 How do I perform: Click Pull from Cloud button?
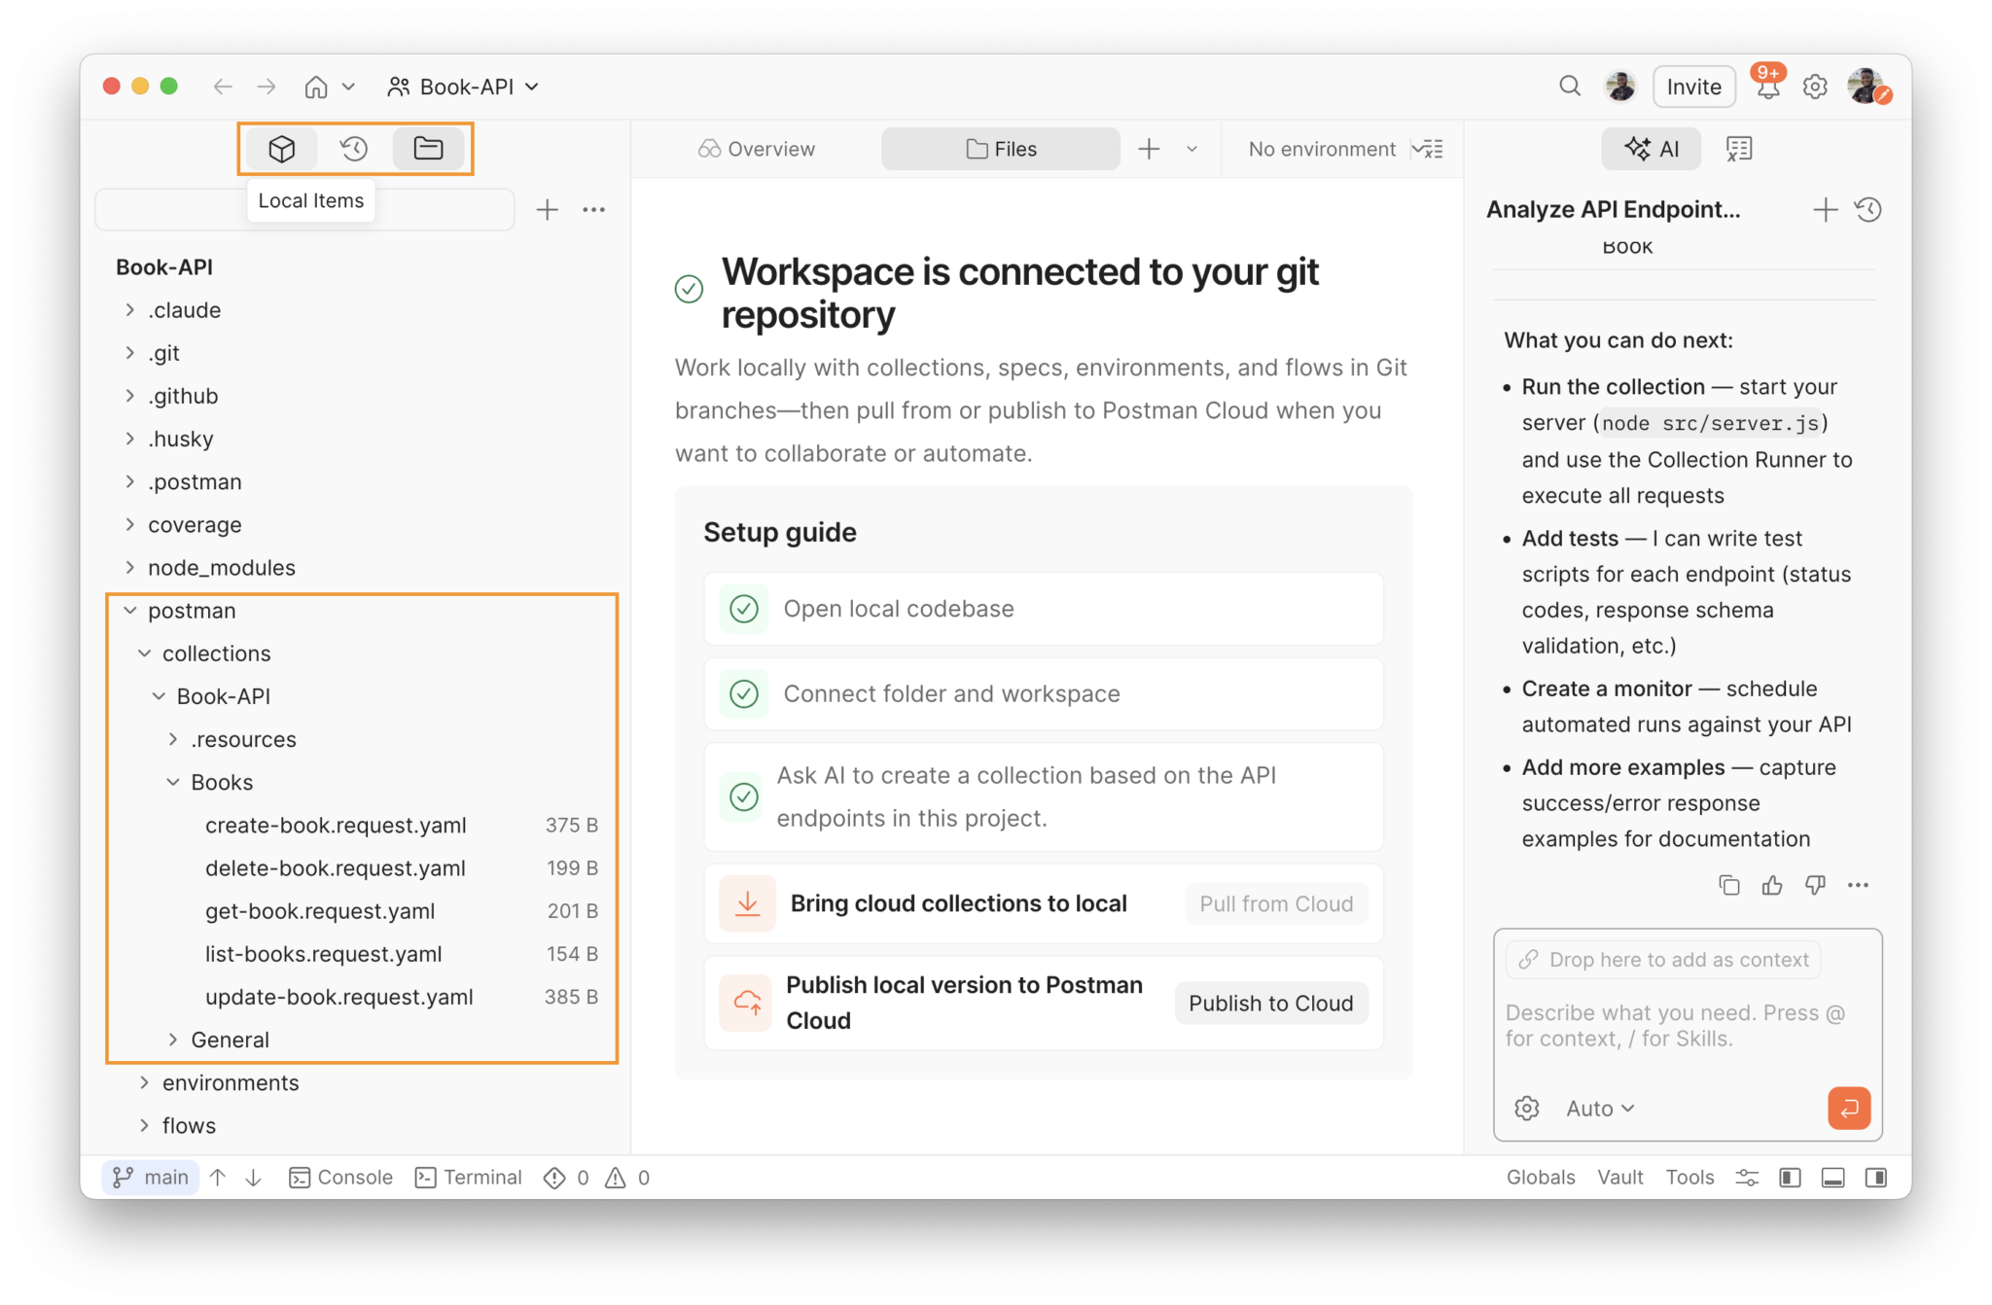click(x=1275, y=903)
